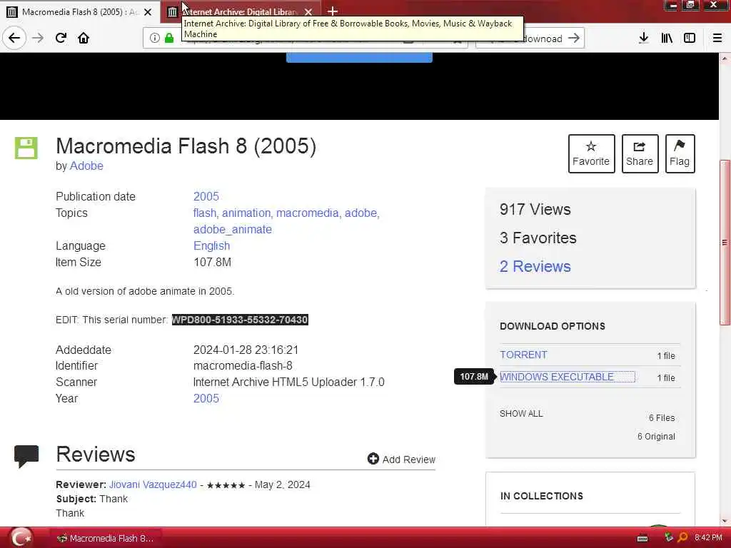Open the 2 Reviews link
Image resolution: width=731 pixels, height=548 pixels.
[535, 266]
